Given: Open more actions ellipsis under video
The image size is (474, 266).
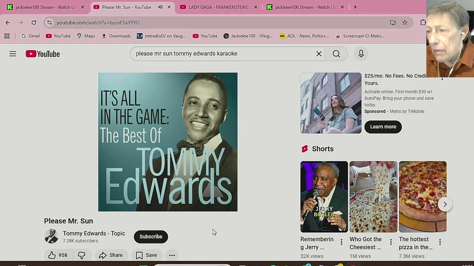Looking at the screenshot, I should pos(172,255).
